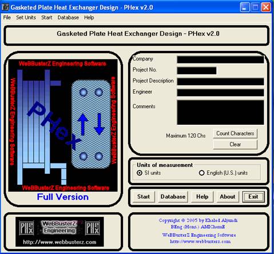Click into the Comments text area
Image resolution: width=274 pixels, height=254 pixels.
coord(220,113)
